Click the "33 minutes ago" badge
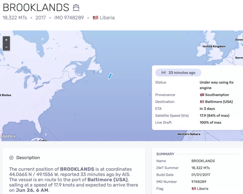The height and width of the screenshot is (194, 243). (178, 73)
